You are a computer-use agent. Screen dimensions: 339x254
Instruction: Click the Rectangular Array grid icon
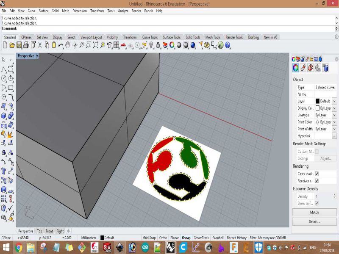4,199
